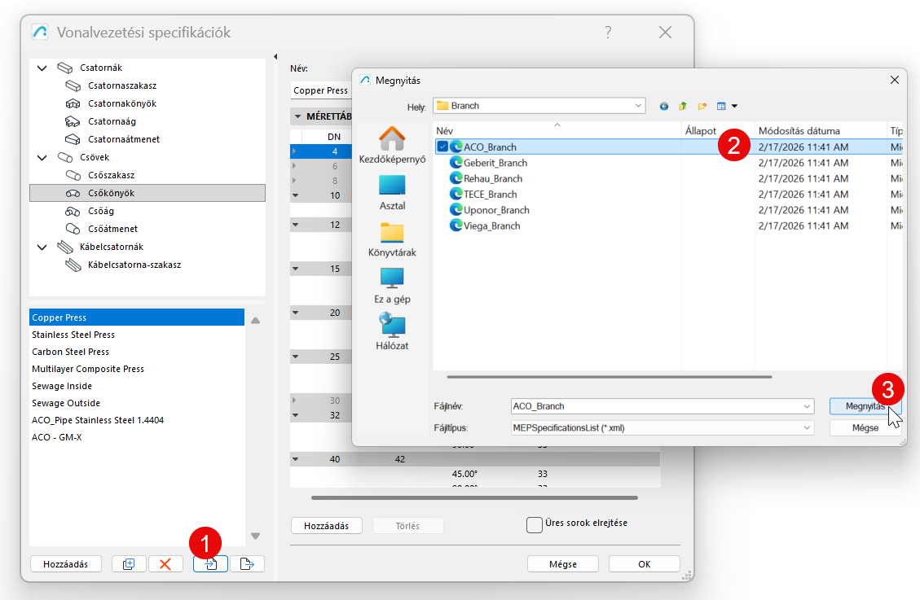Select the ACO - GM-X specification
This screenshot has width=920, height=600.
(137, 437)
